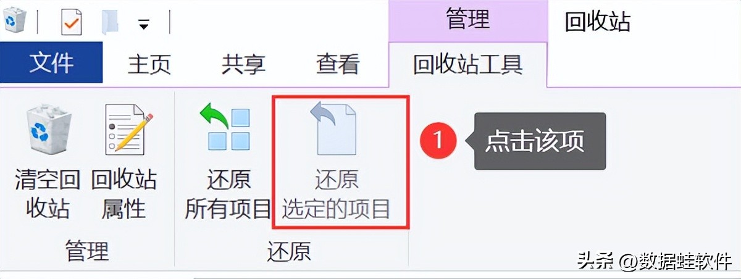
Task: Click the 回收站 window title text
Action: [598, 22]
